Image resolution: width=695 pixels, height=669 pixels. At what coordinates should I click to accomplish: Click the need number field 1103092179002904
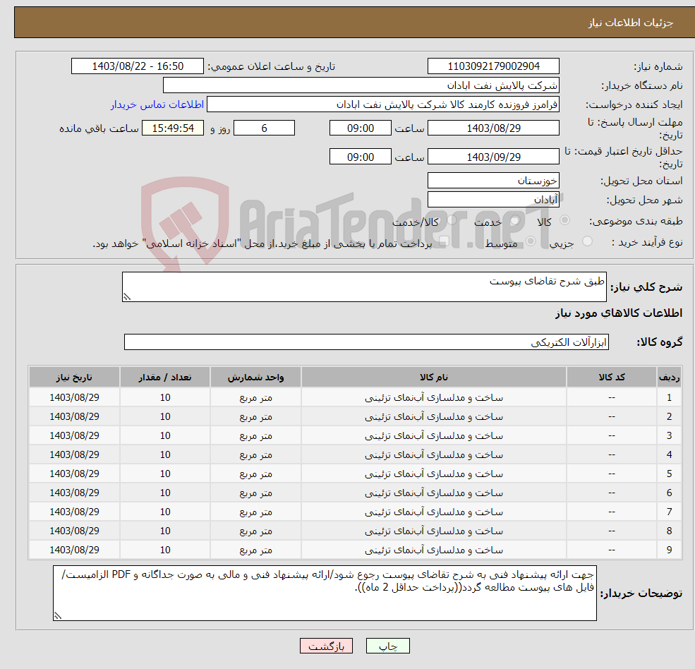pyautogui.click(x=493, y=66)
